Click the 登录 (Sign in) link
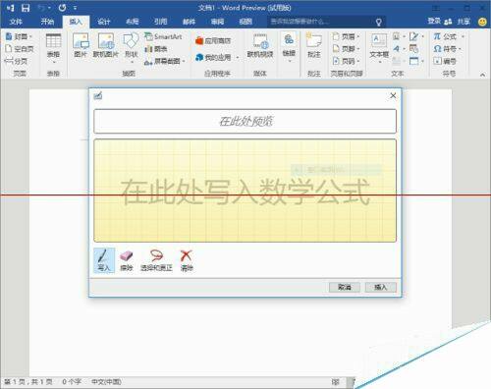The width and height of the screenshot is (491, 389). (x=434, y=22)
